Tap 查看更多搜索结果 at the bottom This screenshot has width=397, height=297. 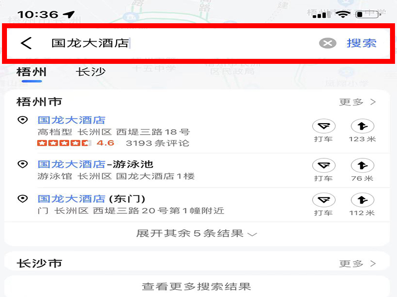pyautogui.click(x=197, y=287)
